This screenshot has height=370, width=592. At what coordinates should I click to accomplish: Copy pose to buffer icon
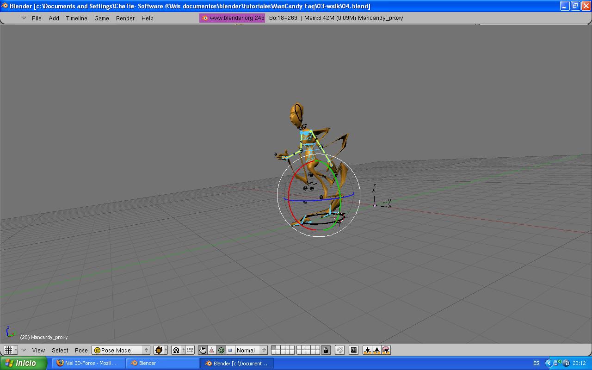[x=368, y=350]
